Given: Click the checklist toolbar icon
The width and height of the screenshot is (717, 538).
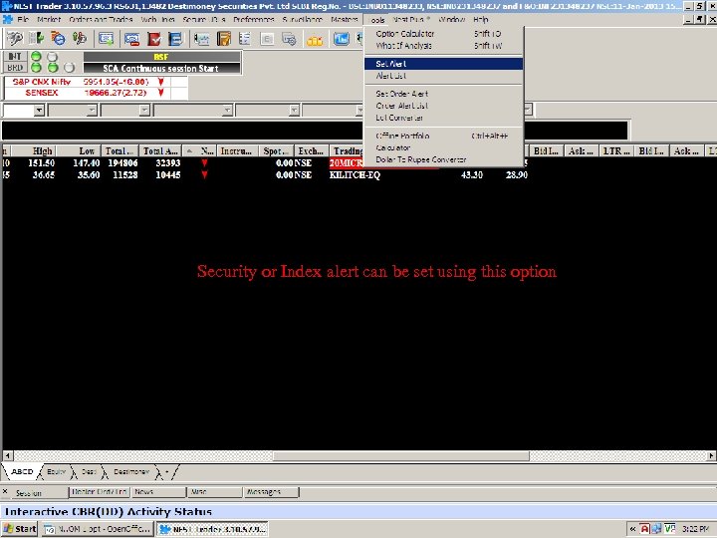Looking at the screenshot, I should coord(245,39).
